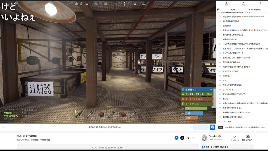Image resolution: width=268 pixels, height=151 pixels.
Task: Select comment 283 犬もいる
Action: 226,76
